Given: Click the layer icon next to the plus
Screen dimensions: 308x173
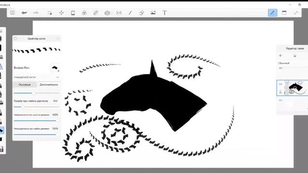Looking at the screenshot, I should click(x=295, y=56).
